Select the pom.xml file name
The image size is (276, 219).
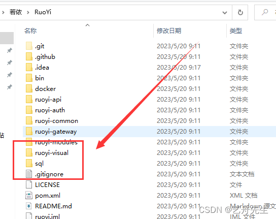tap(48, 196)
